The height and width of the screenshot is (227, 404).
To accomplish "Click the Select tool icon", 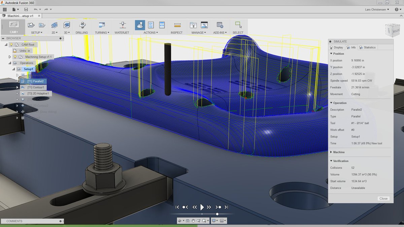I will pos(238,25).
